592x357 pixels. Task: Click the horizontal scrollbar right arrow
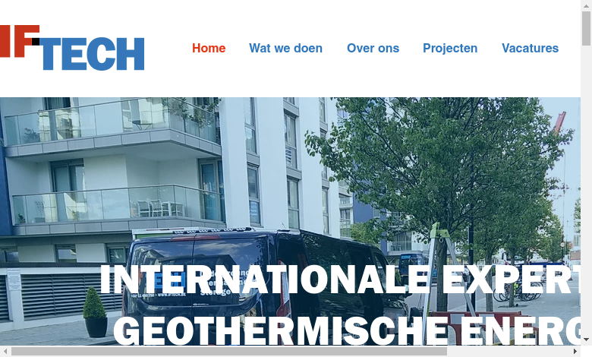[576, 352]
